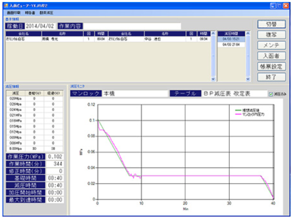Click the 切替 button

(x=271, y=24)
